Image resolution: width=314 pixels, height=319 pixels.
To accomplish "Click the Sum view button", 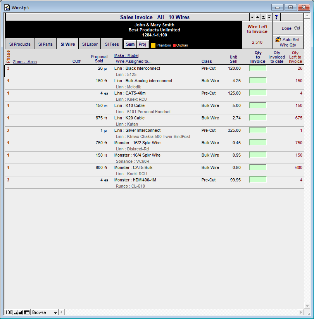I will tap(130, 44).
